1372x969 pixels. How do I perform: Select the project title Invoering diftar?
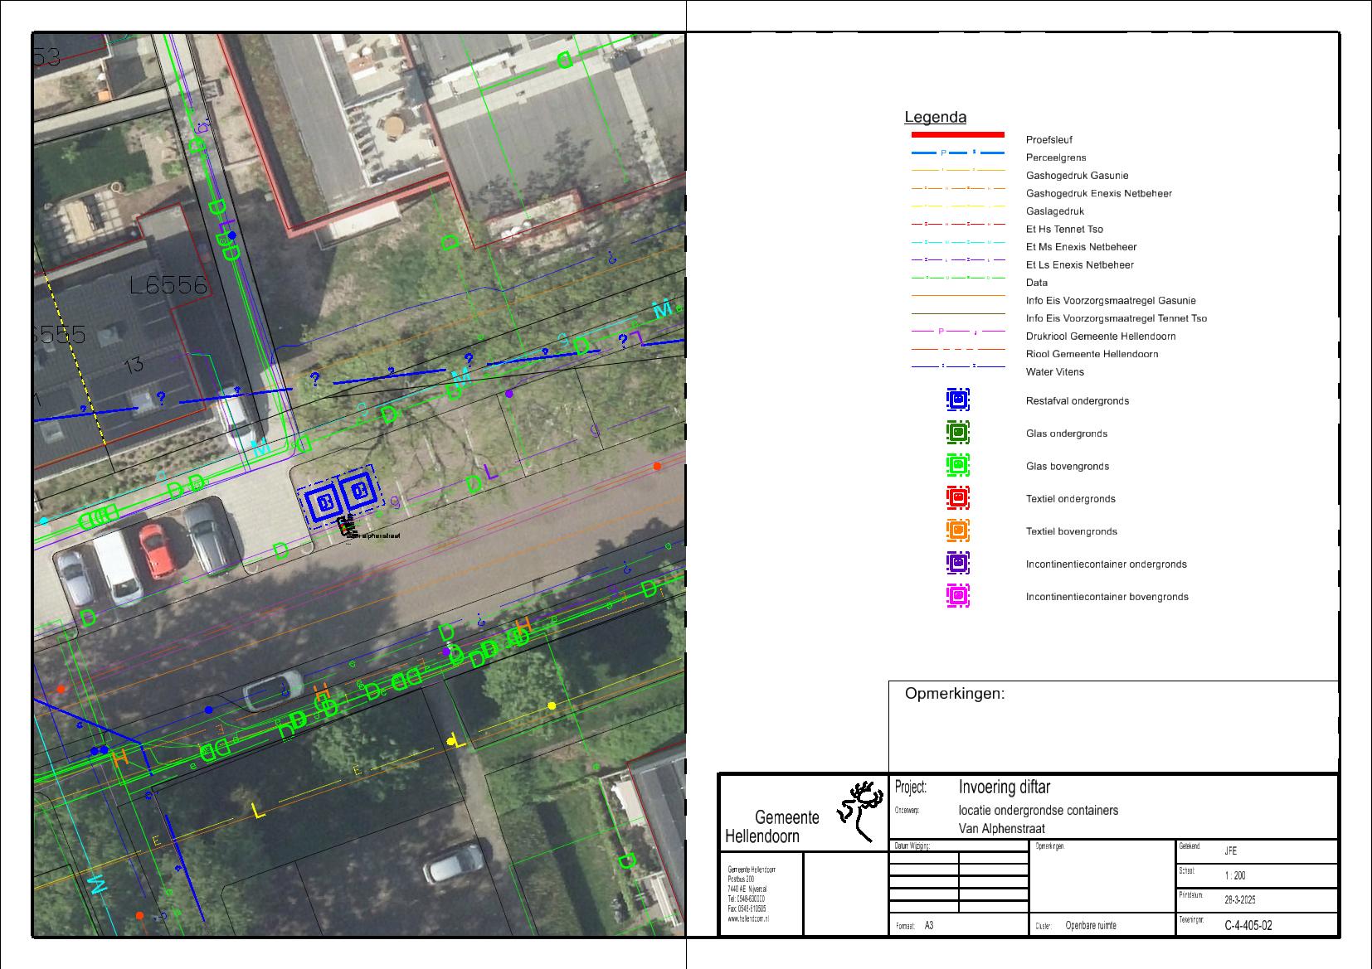click(1004, 787)
